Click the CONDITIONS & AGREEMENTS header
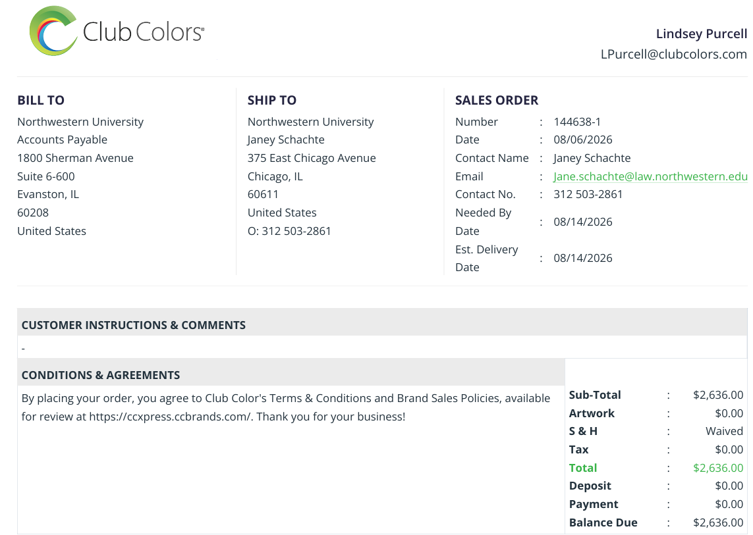 tap(101, 375)
